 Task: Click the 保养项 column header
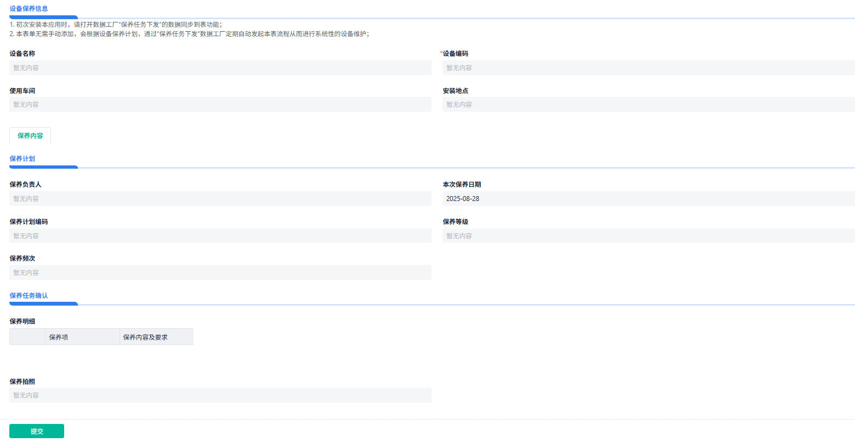[x=82, y=337]
